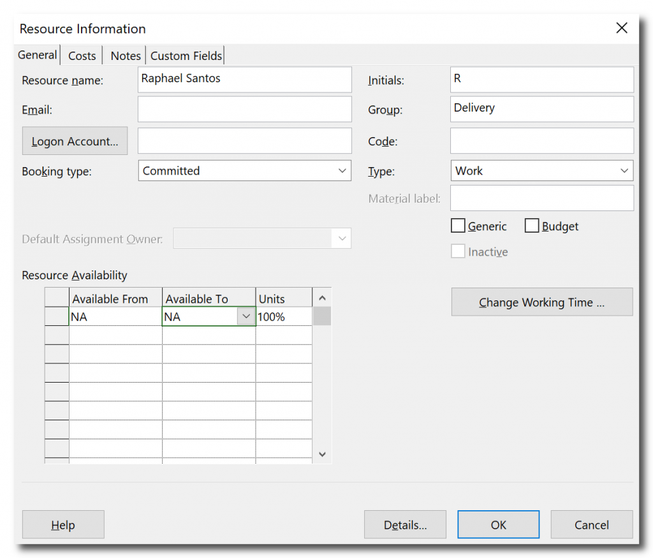Select the Available From NA cell
Screen dimensions: 653x558
[x=115, y=317]
